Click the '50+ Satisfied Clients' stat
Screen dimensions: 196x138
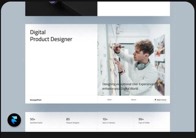click(x=36, y=121)
